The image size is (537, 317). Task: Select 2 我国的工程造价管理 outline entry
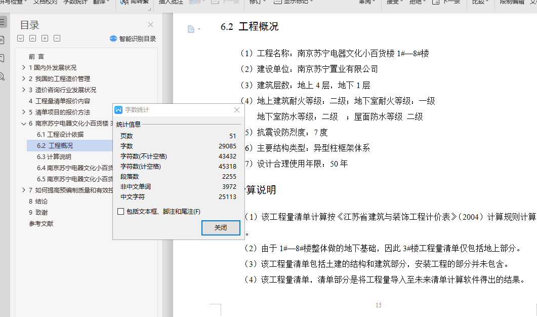pyautogui.click(x=59, y=79)
